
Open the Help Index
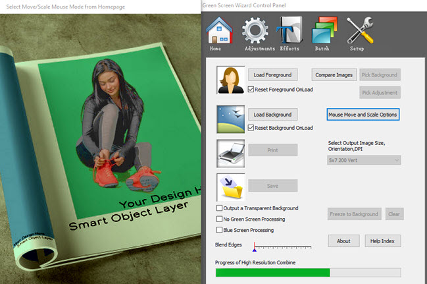(x=383, y=241)
